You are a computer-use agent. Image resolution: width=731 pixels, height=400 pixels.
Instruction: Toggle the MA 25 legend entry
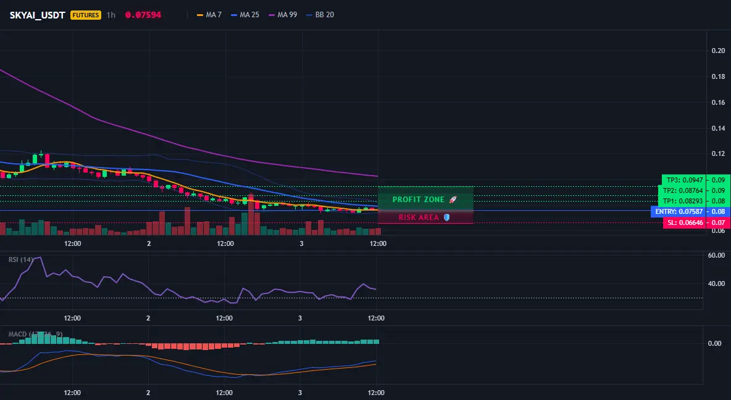[244, 15]
